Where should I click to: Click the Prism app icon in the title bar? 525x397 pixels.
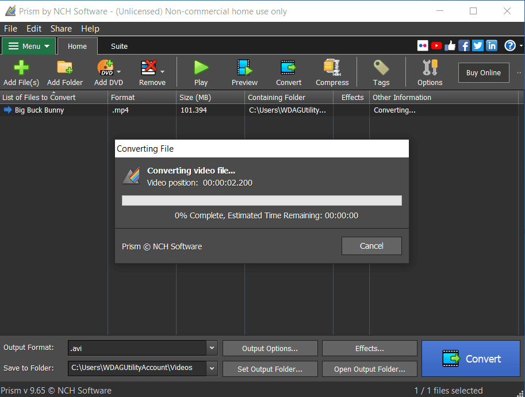(x=10, y=11)
